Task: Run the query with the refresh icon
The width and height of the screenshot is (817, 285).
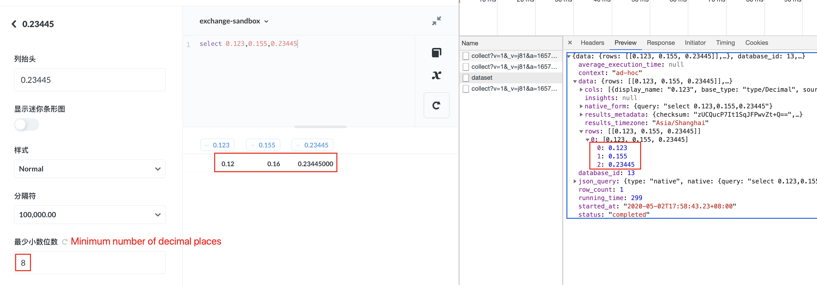Action: 436,105
